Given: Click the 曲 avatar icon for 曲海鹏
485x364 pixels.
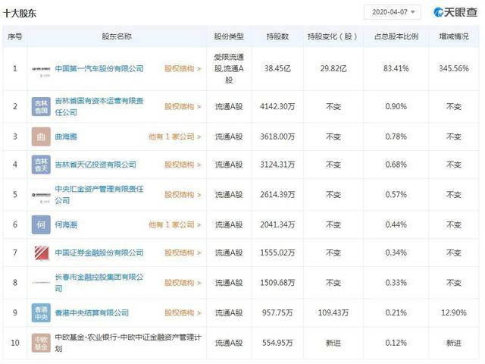Looking at the screenshot, I should click(x=41, y=136).
